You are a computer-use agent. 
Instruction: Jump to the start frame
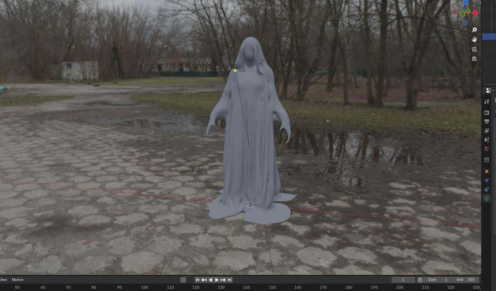(x=198, y=280)
